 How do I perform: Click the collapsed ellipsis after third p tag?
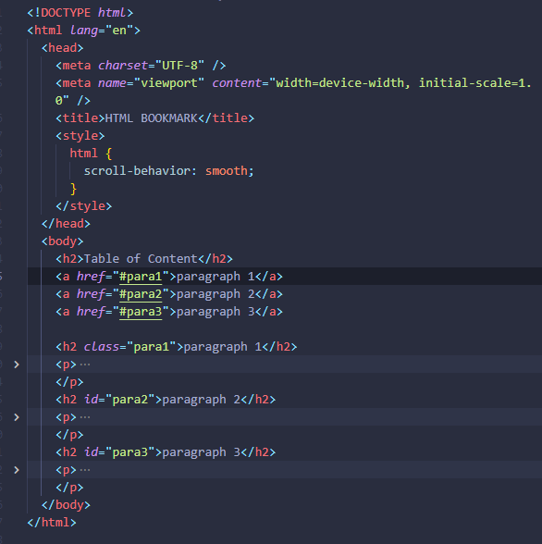pyautogui.click(x=85, y=470)
